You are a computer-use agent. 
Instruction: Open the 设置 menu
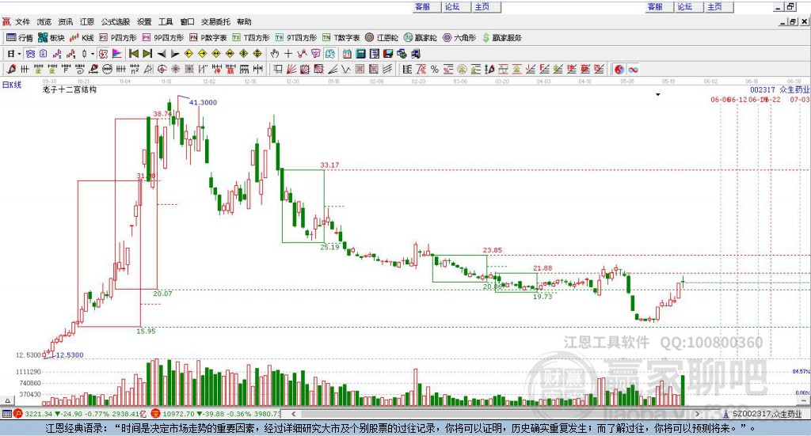pyautogui.click(x=144, y=21)
